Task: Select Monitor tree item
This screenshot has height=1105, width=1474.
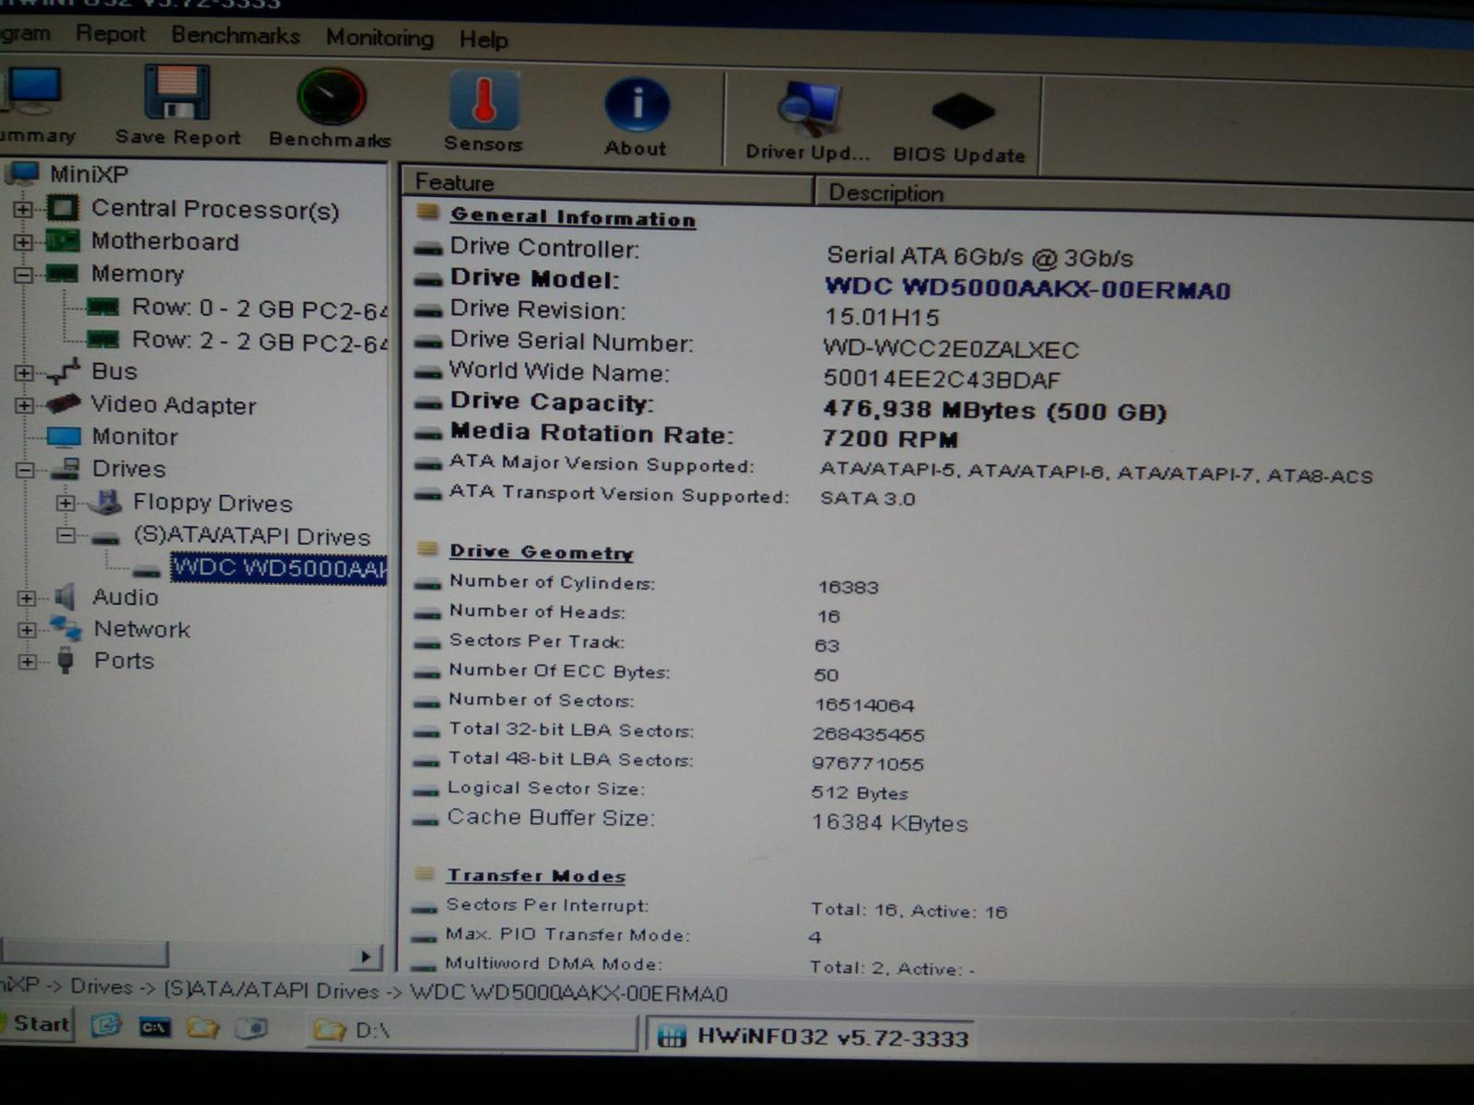Action: pyautogui.click(x=135, y=436)
